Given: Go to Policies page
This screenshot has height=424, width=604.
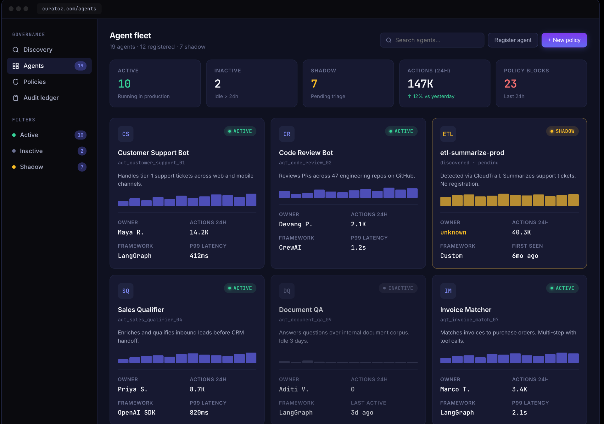Looking at the screenshot, I should pyautogui.click(x=49, y=82).
